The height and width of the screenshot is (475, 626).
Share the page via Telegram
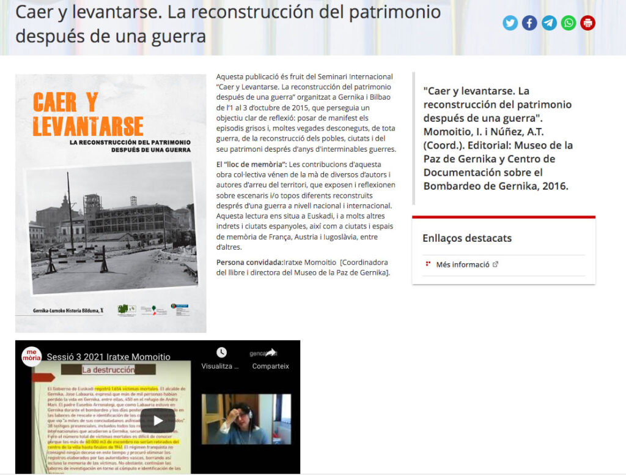pos(549,23)
